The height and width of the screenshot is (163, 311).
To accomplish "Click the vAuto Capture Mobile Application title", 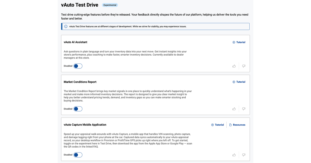I will 85,124.
